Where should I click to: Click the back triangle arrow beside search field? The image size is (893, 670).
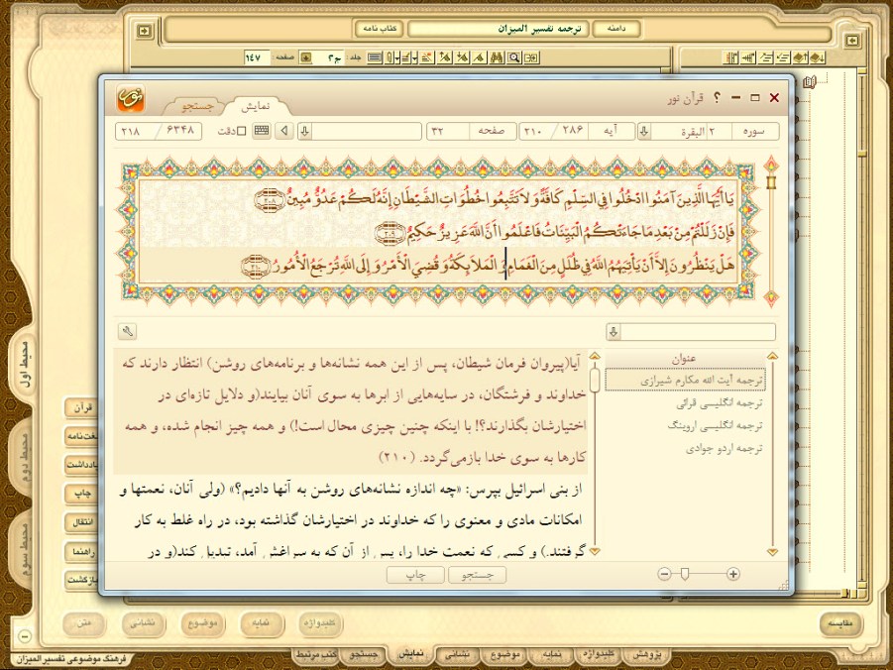pos(283,131)
